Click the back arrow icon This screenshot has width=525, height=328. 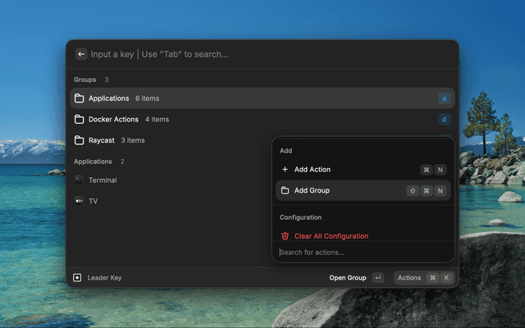click(x=81, y=54)
